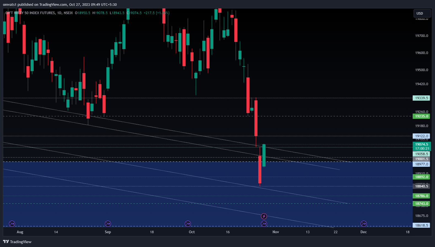Click the 13 date label on time axis
Image resolution: width=435 pixels, height=247 pixels.
(308, 232)
